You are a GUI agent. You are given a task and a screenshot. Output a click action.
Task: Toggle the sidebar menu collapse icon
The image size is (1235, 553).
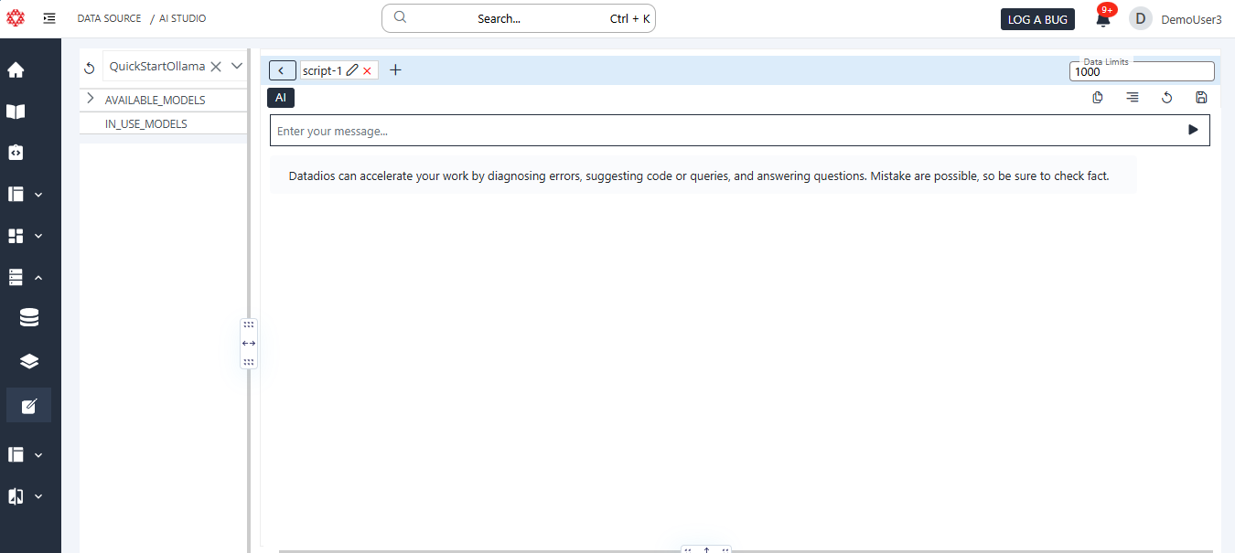(49, 18)
